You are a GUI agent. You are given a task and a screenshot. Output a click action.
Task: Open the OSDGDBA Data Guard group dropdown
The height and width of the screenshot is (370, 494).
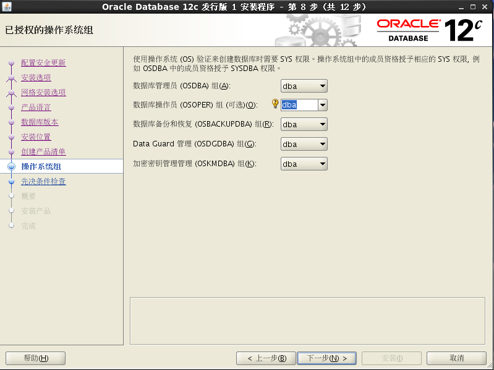pyautogui.click(x=304, y=144)
